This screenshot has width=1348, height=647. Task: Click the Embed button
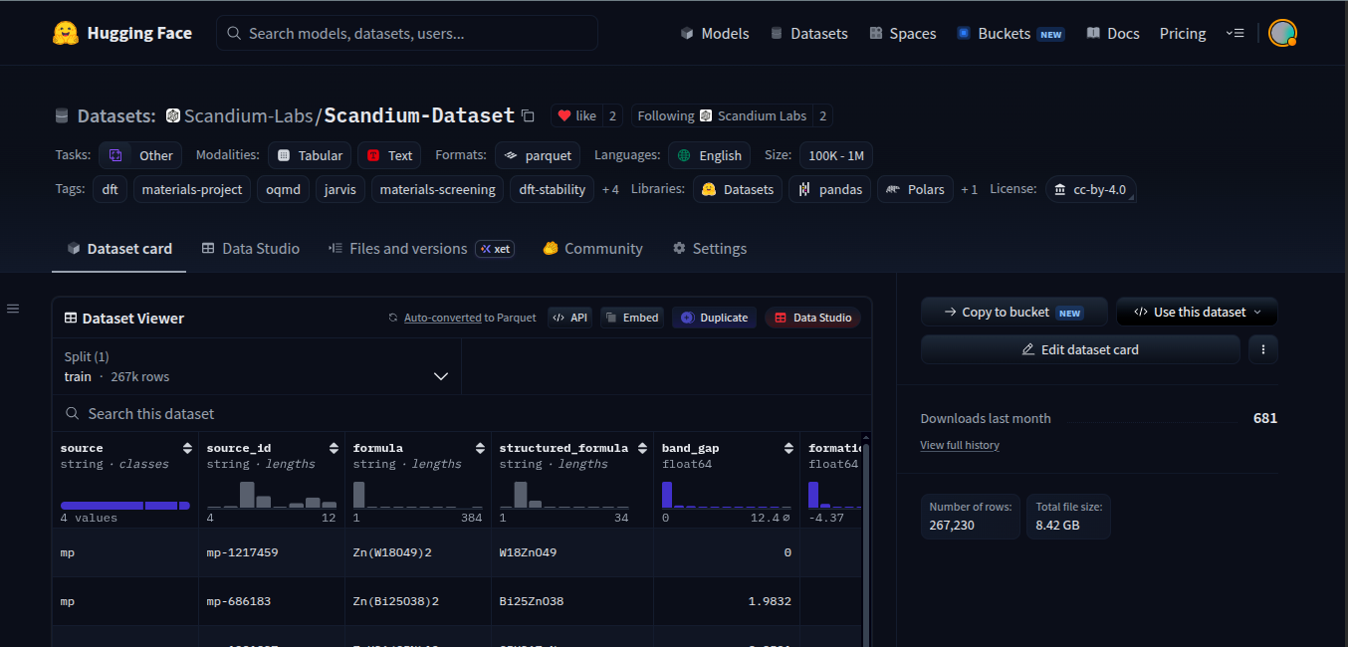click(632, 318)
